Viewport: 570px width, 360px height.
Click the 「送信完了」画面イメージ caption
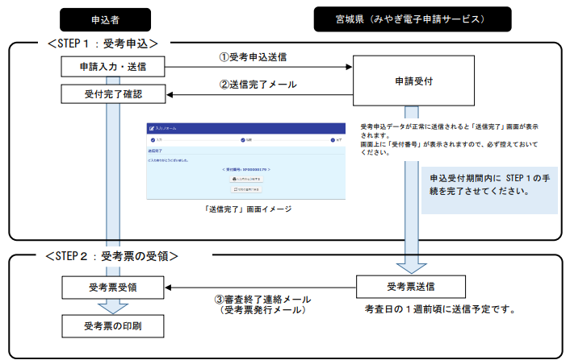point(248,209)
